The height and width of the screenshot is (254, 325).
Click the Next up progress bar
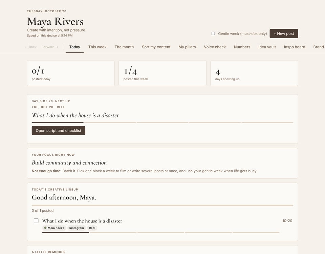click(x=162, y=122)
